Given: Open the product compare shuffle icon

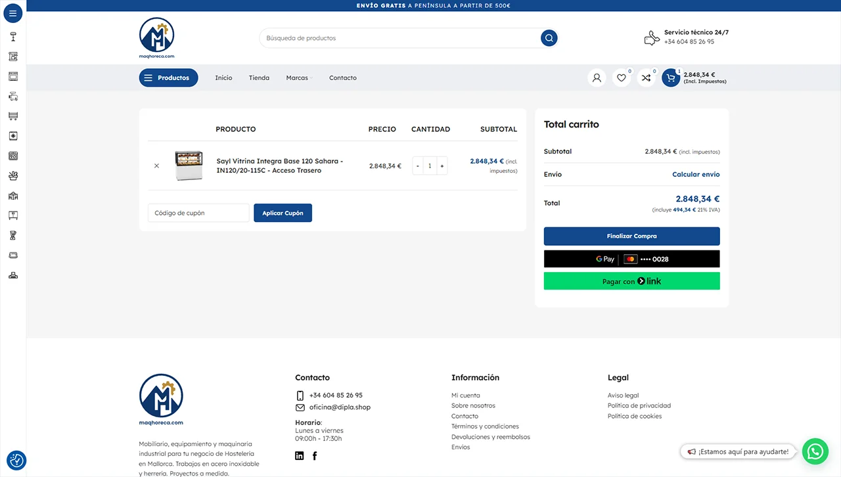Looking at the screenshot, I should 646,78.
